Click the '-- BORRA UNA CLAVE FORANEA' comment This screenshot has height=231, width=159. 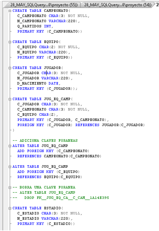point(44,187)
